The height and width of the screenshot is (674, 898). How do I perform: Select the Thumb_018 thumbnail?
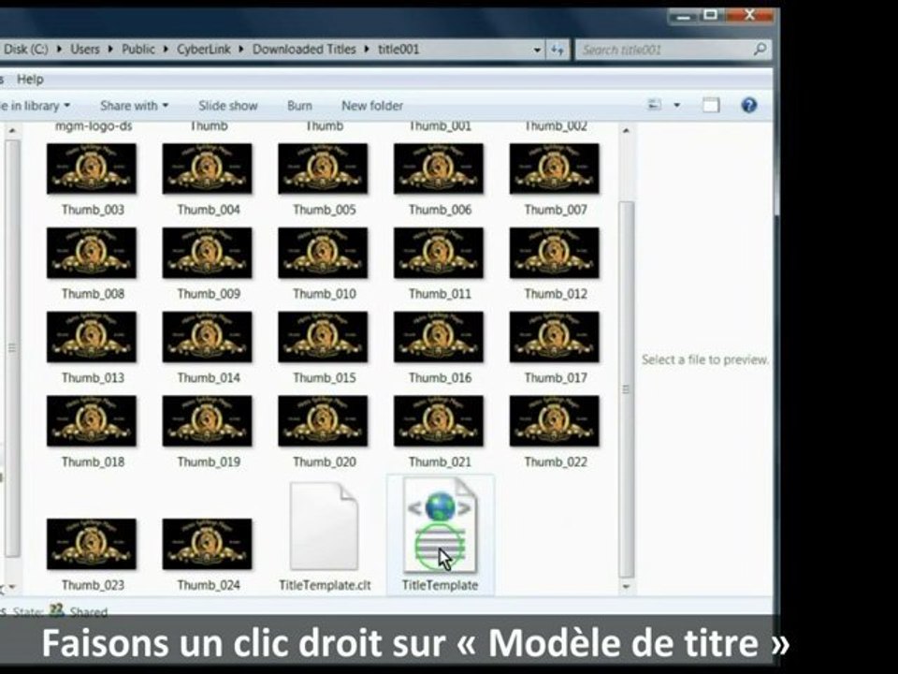[x=92, y=420]
